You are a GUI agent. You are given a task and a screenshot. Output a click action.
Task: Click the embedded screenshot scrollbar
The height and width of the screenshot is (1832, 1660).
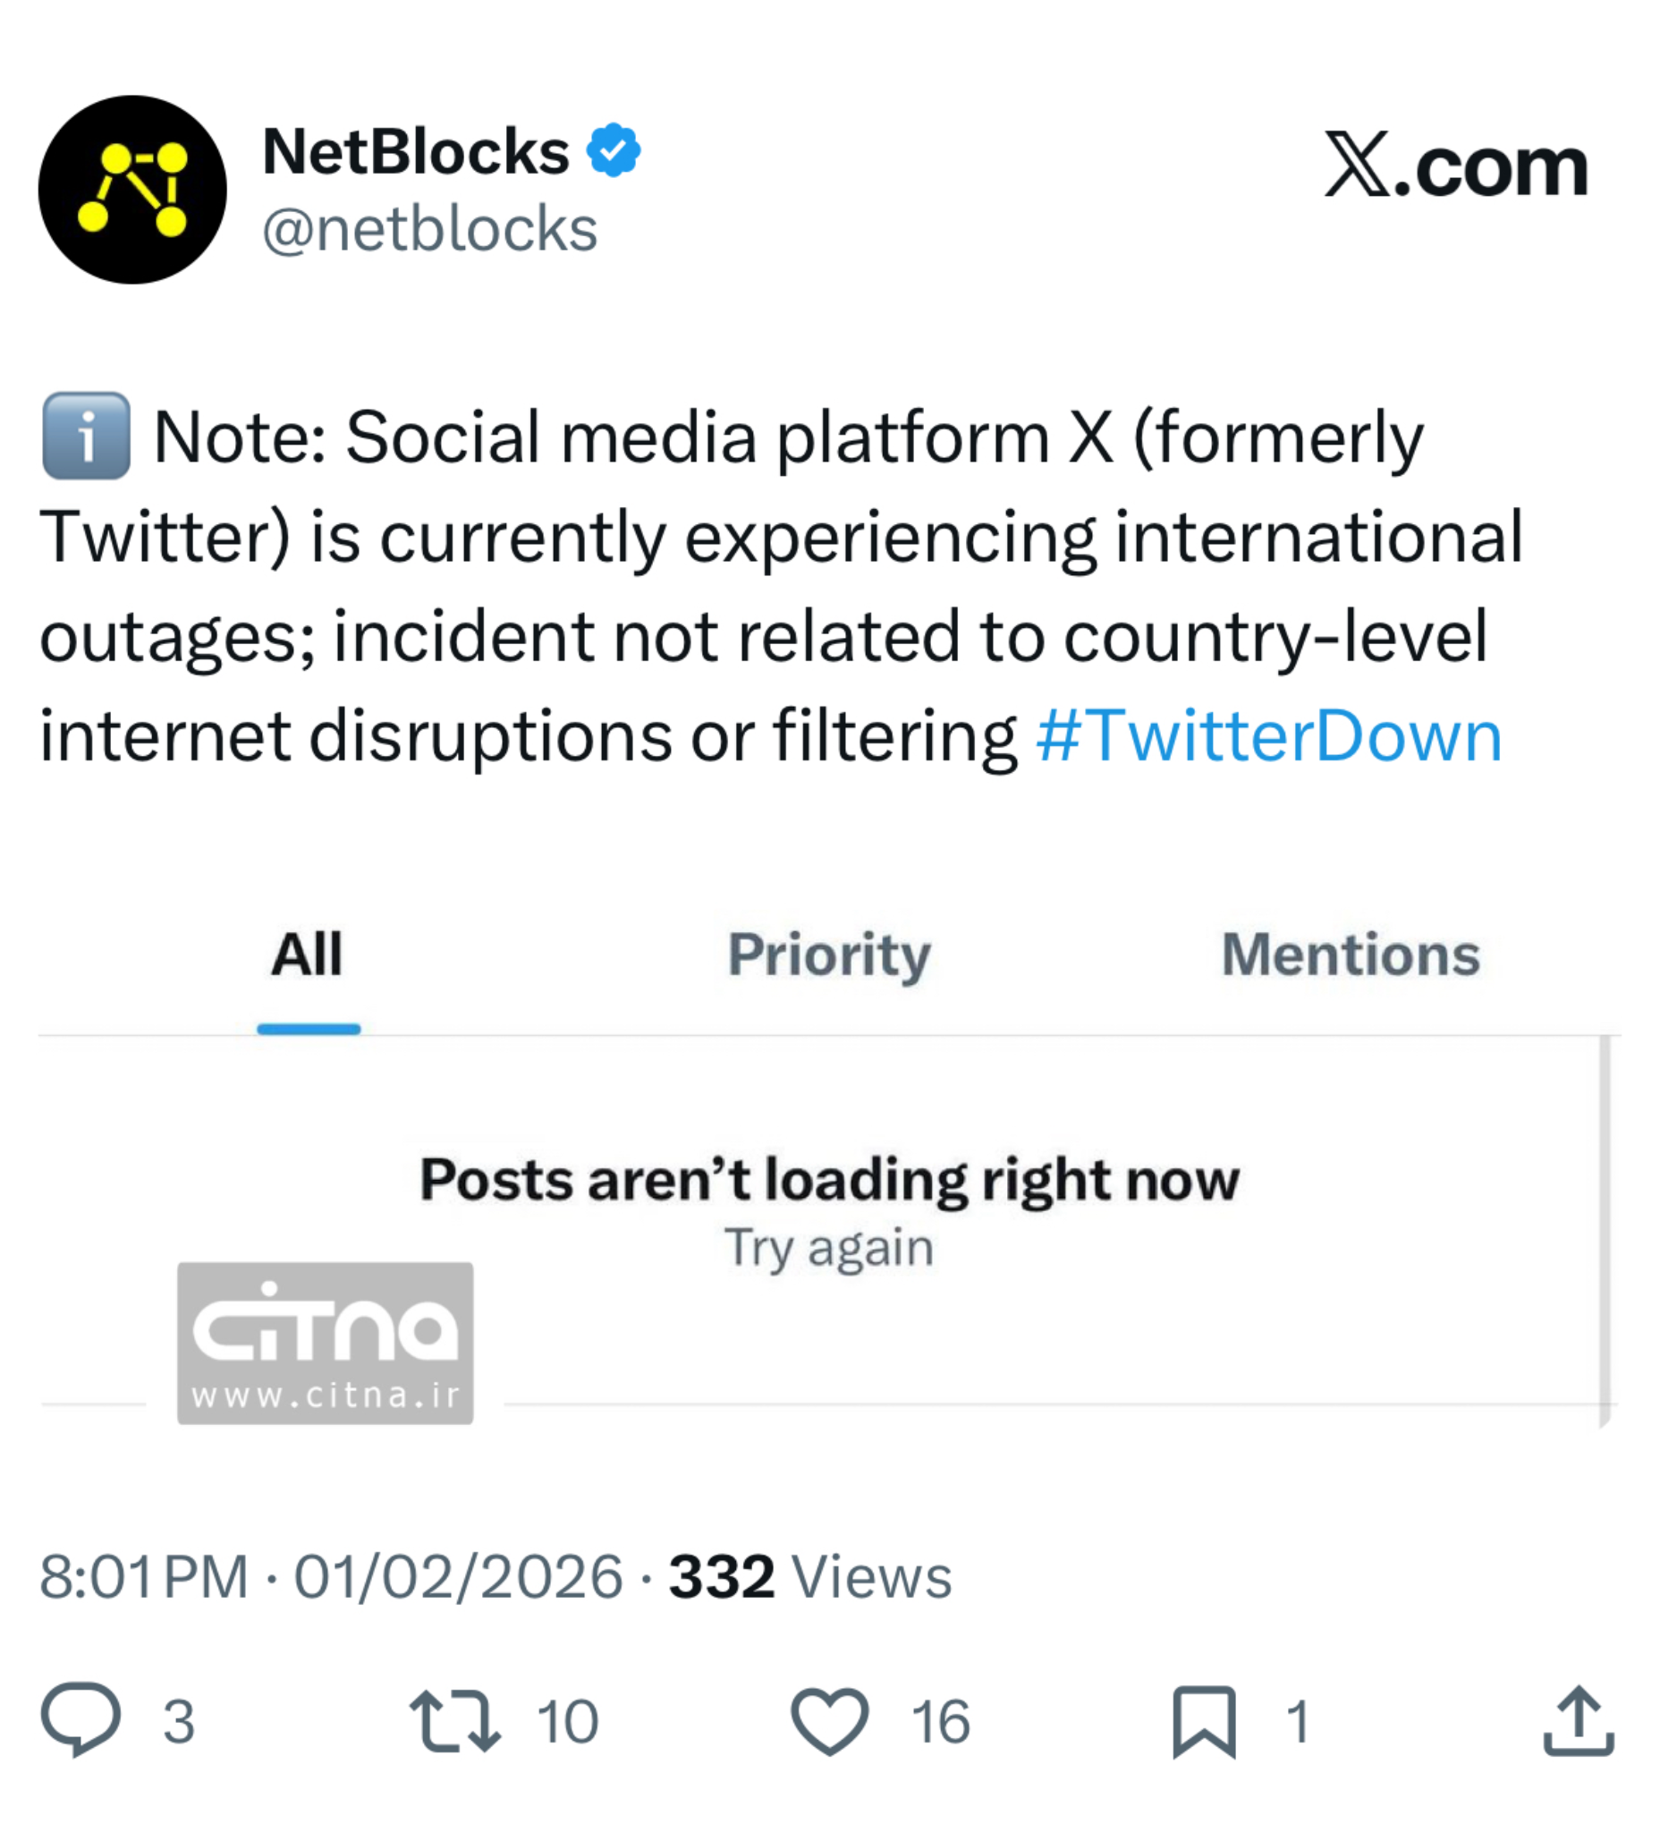pyautogui.click(x=1605, y=1226)
